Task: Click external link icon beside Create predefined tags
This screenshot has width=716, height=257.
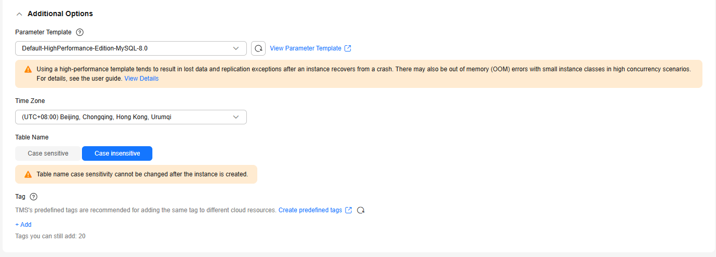Action: 349,210
